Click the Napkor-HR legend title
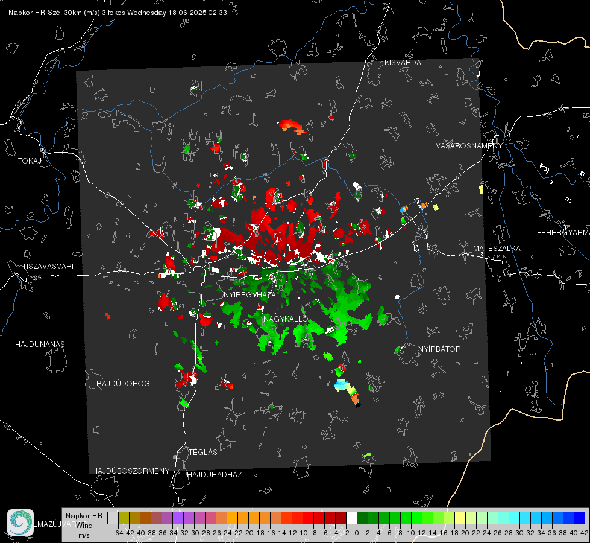The width and height of the screenshot is (590, 543). pos(84,516)
